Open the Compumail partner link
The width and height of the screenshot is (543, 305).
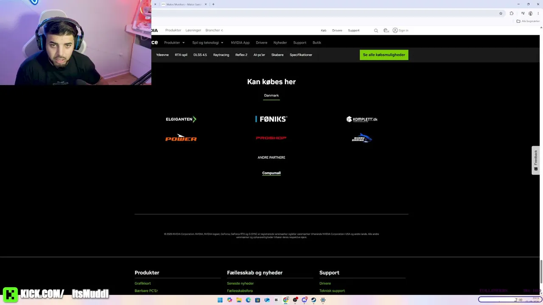[271, 173]
